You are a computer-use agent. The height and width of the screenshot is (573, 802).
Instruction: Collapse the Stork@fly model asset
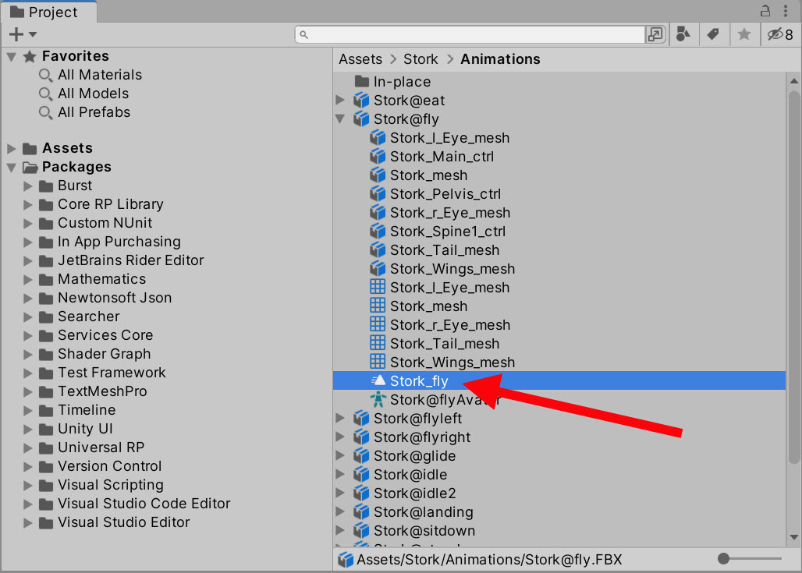click(340, 119)
